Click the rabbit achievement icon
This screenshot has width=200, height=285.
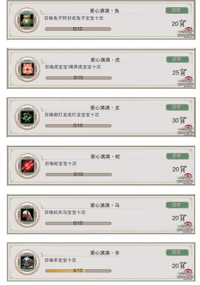pyautogui.click(x=27, y=20)
